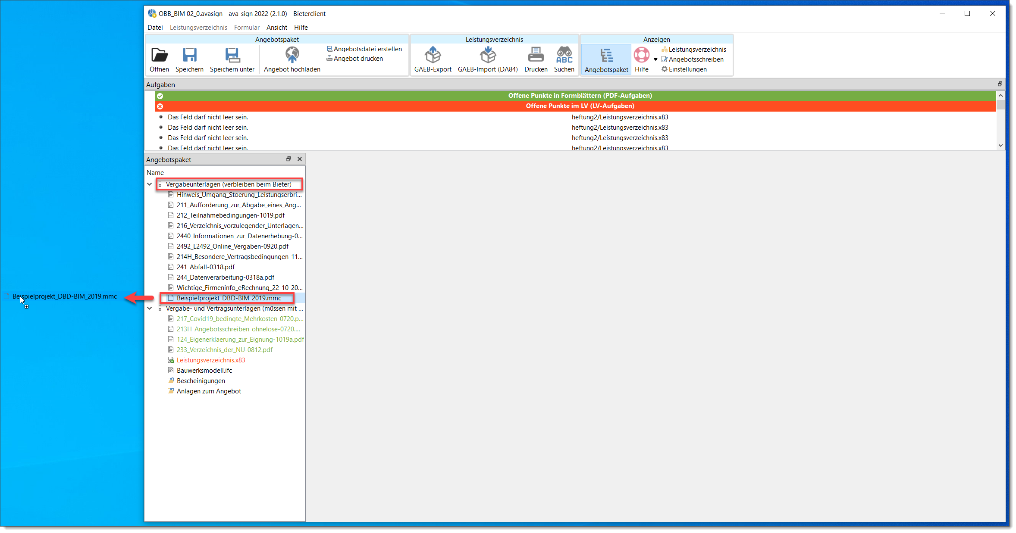Viewport: 1016px width, 533px height.
Task: Click the GAEB-Export box icon
Action: click(433, 55)
